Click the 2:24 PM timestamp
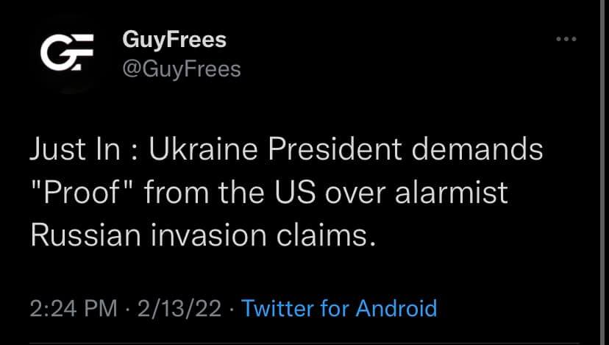This screenshot has width=609, height=345. (73, 307)
